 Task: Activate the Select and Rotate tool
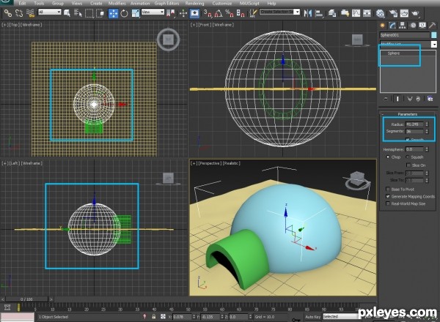click(x=124, y=13)
